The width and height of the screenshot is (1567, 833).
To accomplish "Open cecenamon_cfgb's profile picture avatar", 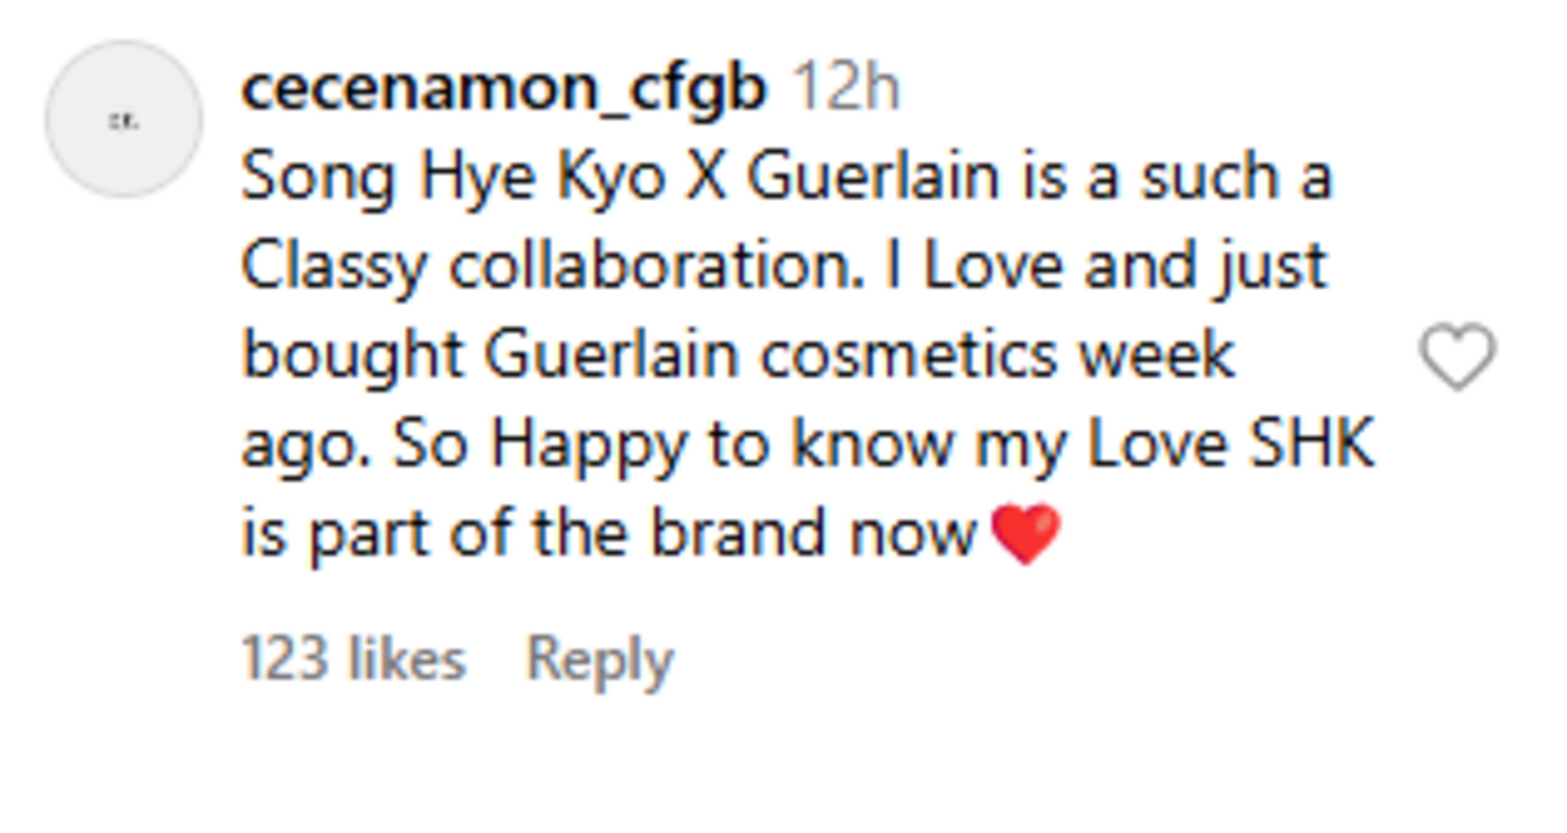I will pos(123,119).
